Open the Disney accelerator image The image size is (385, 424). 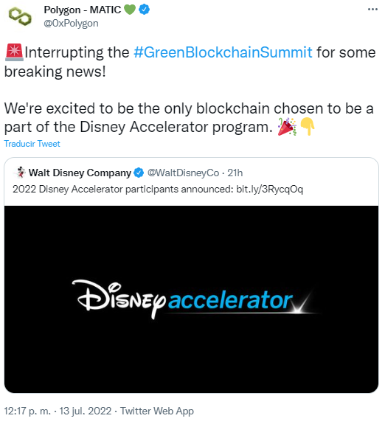click(191, 299)
